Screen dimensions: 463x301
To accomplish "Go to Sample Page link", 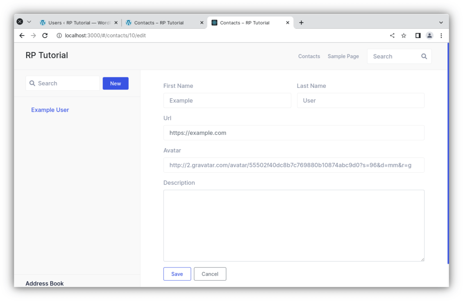I will click(343, 56).
